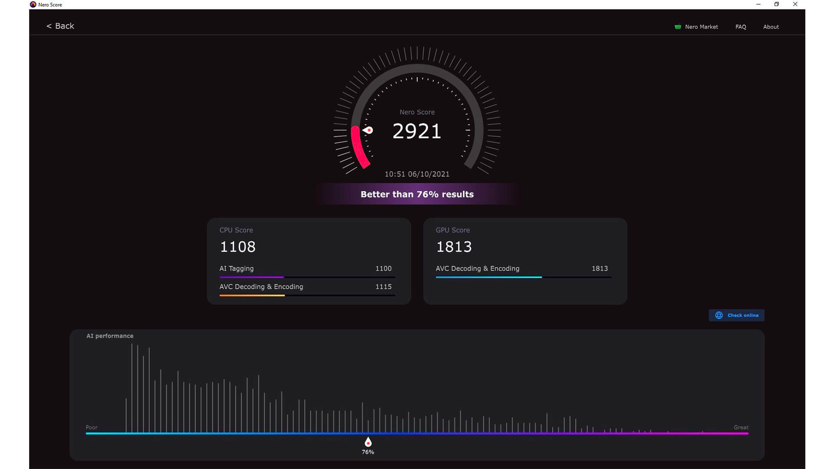Click the 76% droplet marker on chart

[x=368, y=442]
